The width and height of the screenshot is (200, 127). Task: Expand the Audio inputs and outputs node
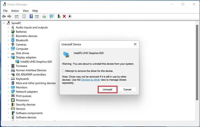pyautogui.click(x=8, y=27)
